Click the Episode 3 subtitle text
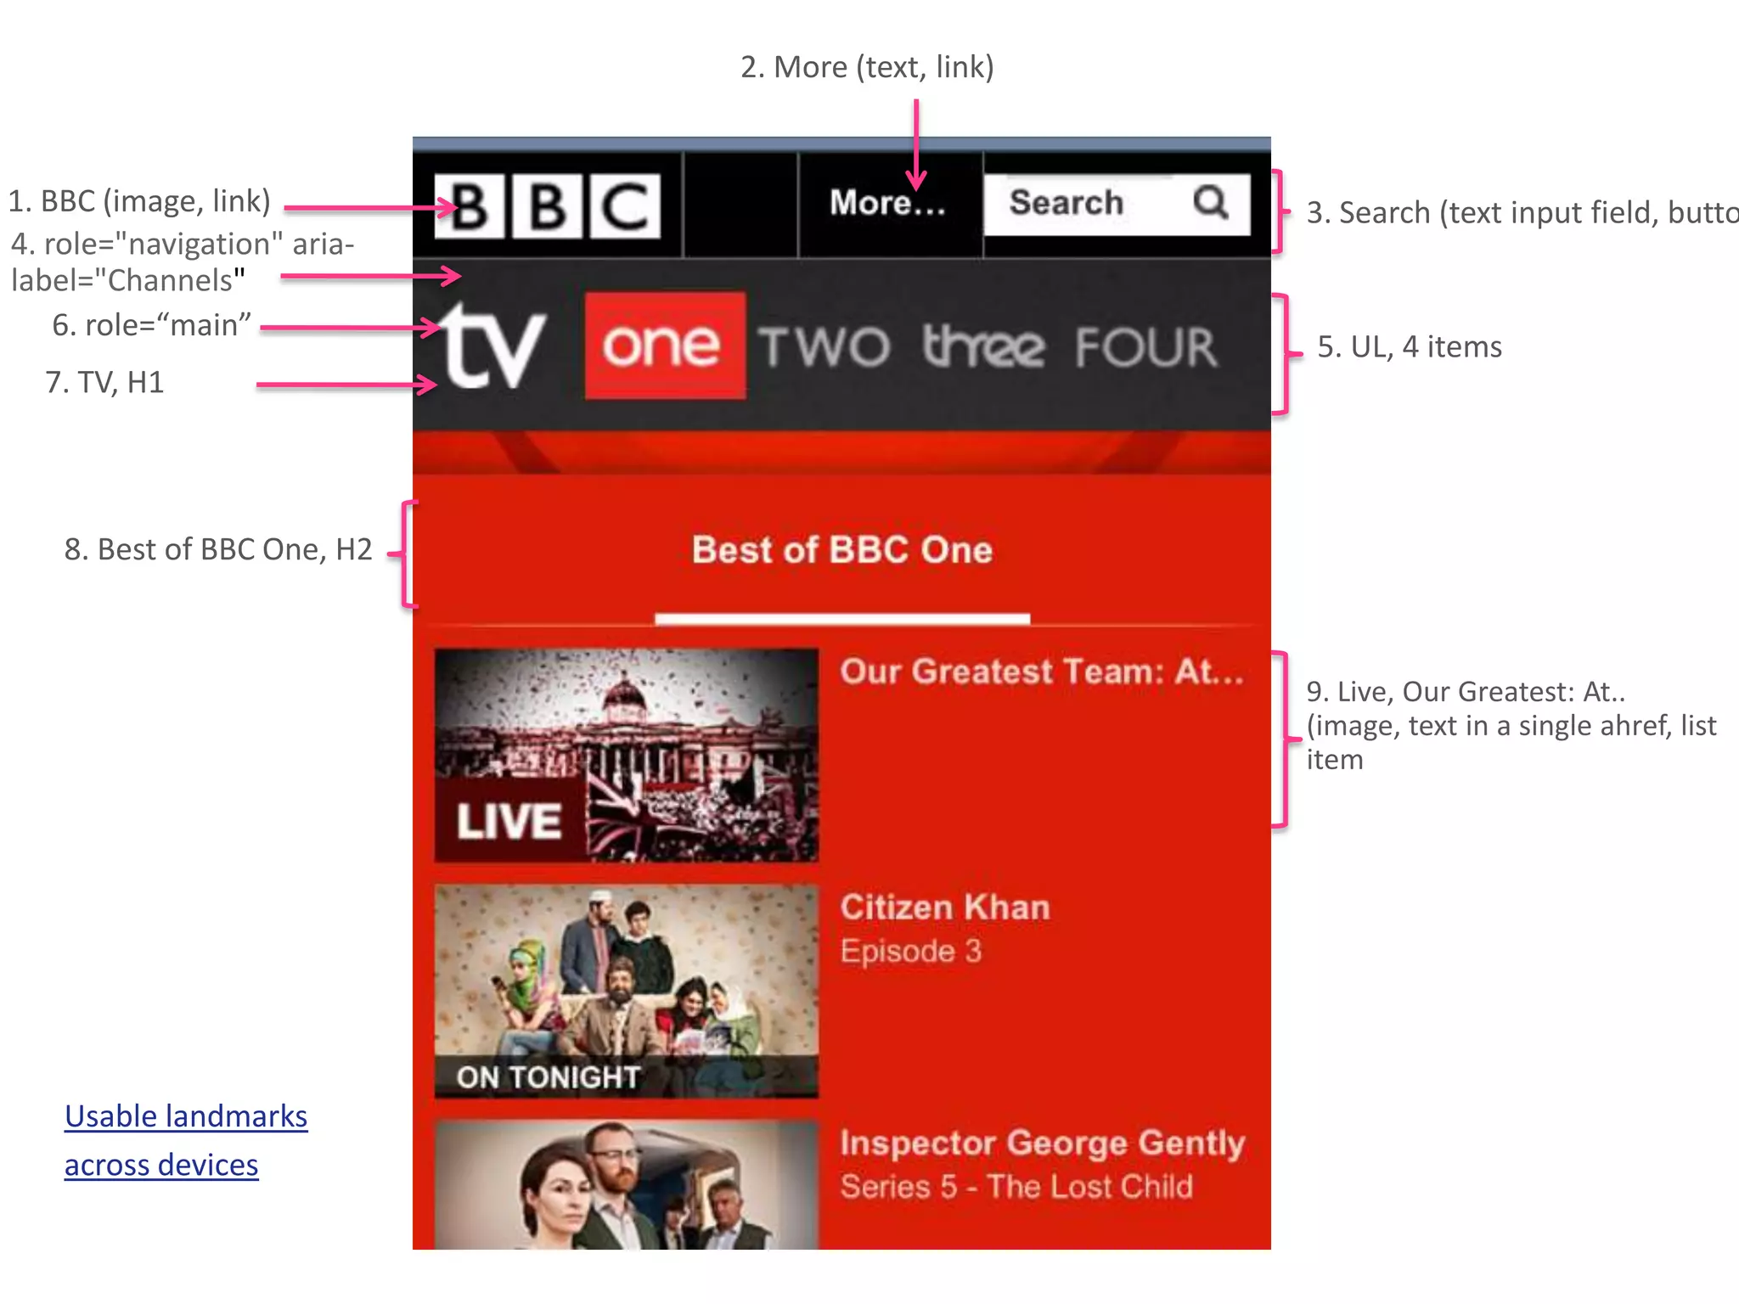This screenshot has width=1739, height=1304. (x=911, y=952)
